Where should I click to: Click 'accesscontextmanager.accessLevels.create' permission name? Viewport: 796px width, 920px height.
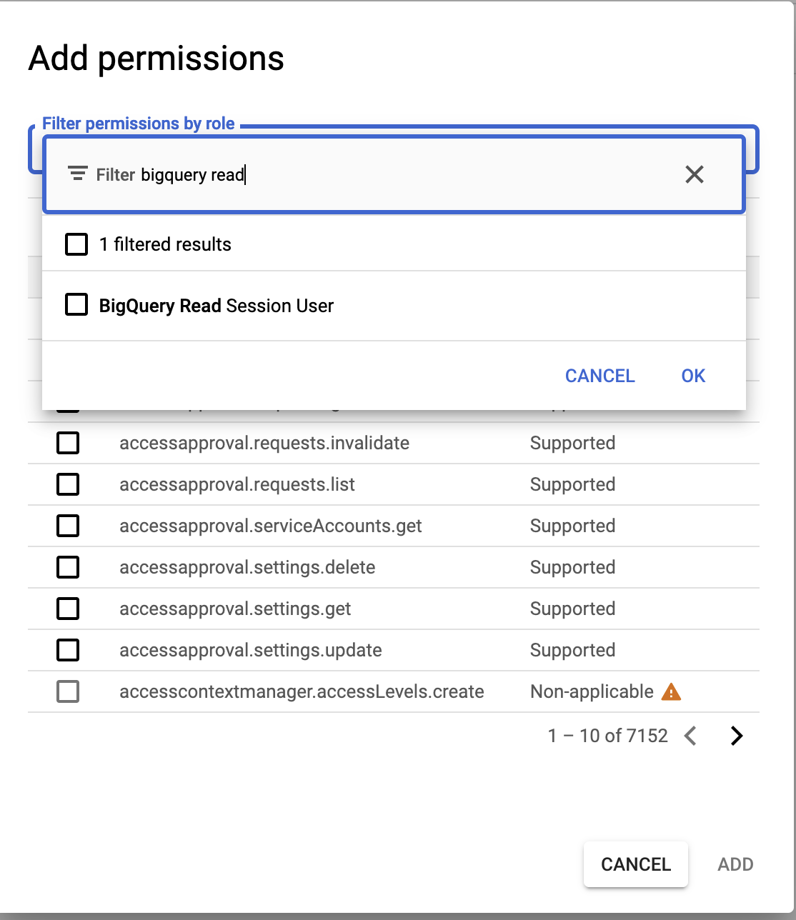[x=302, y=691]
